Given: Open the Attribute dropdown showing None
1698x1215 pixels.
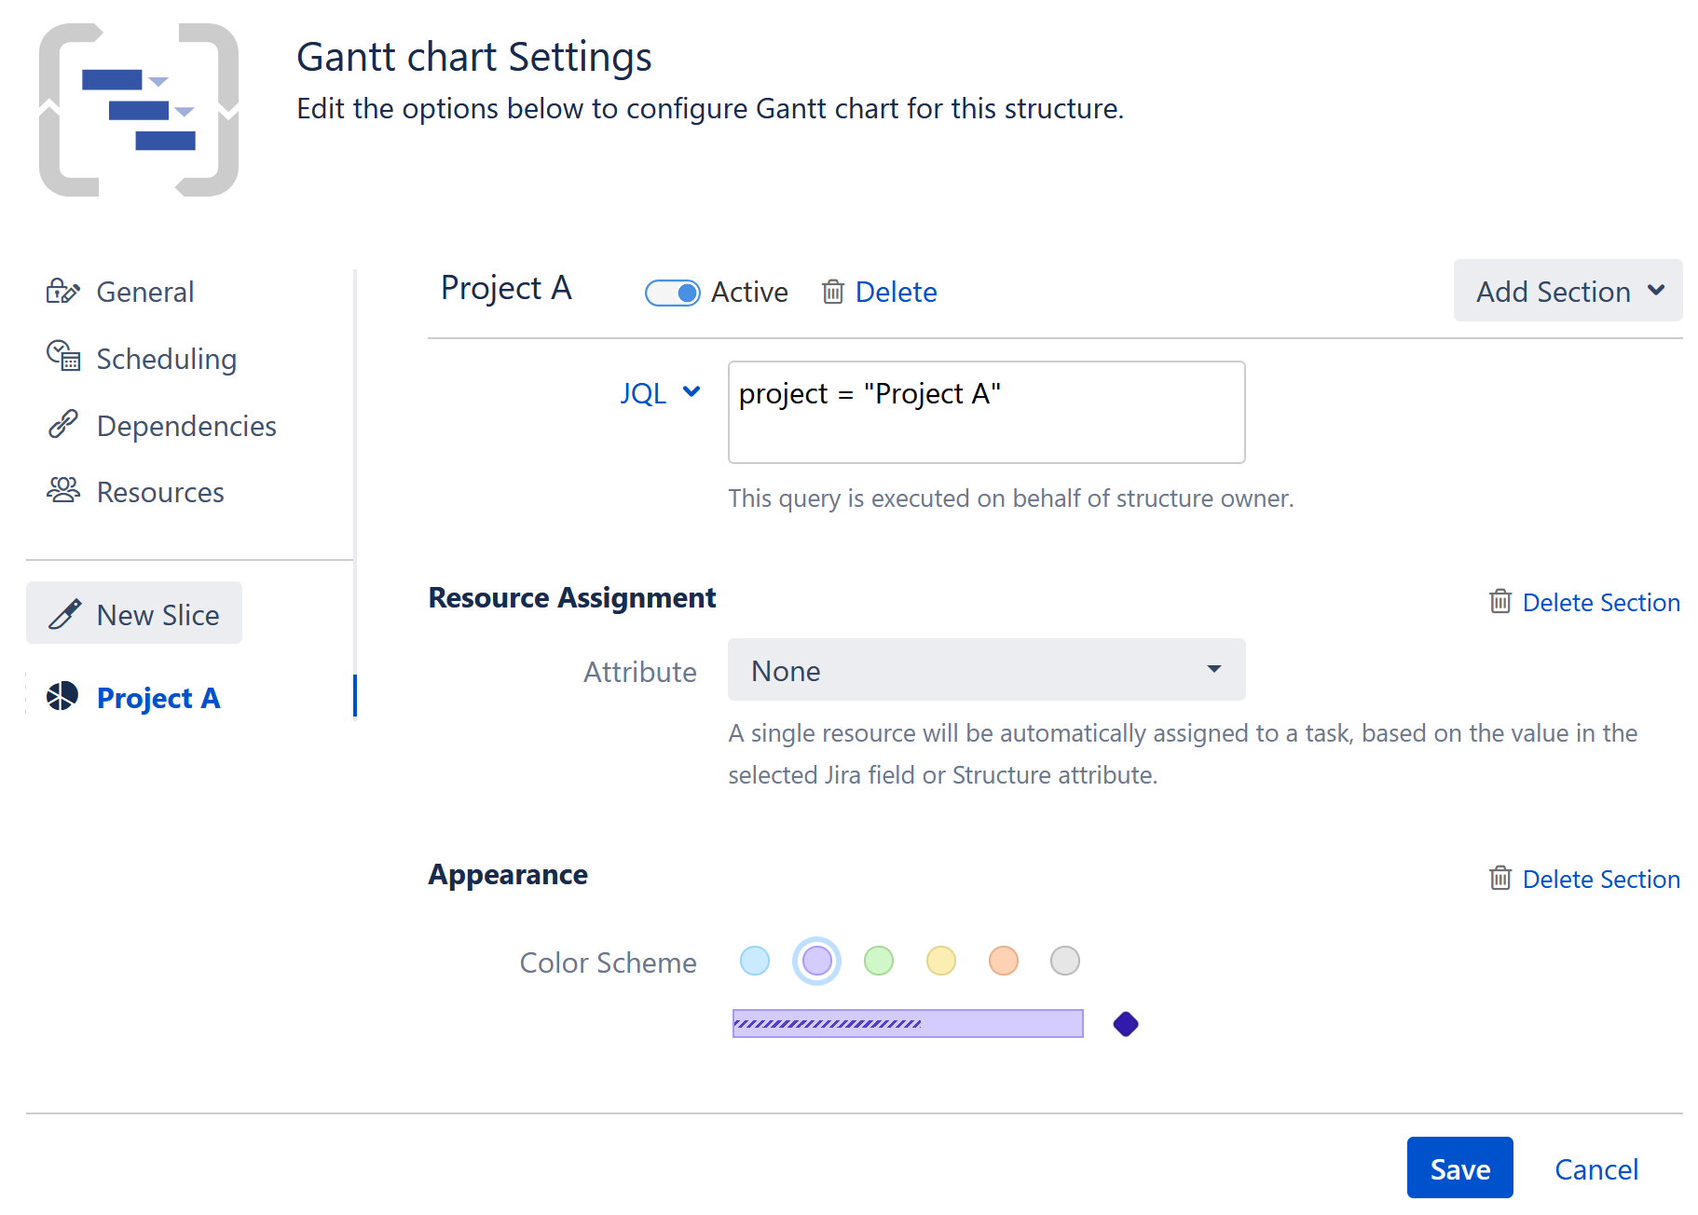Looking at the screenshot, I should click(x=985, y=670).
